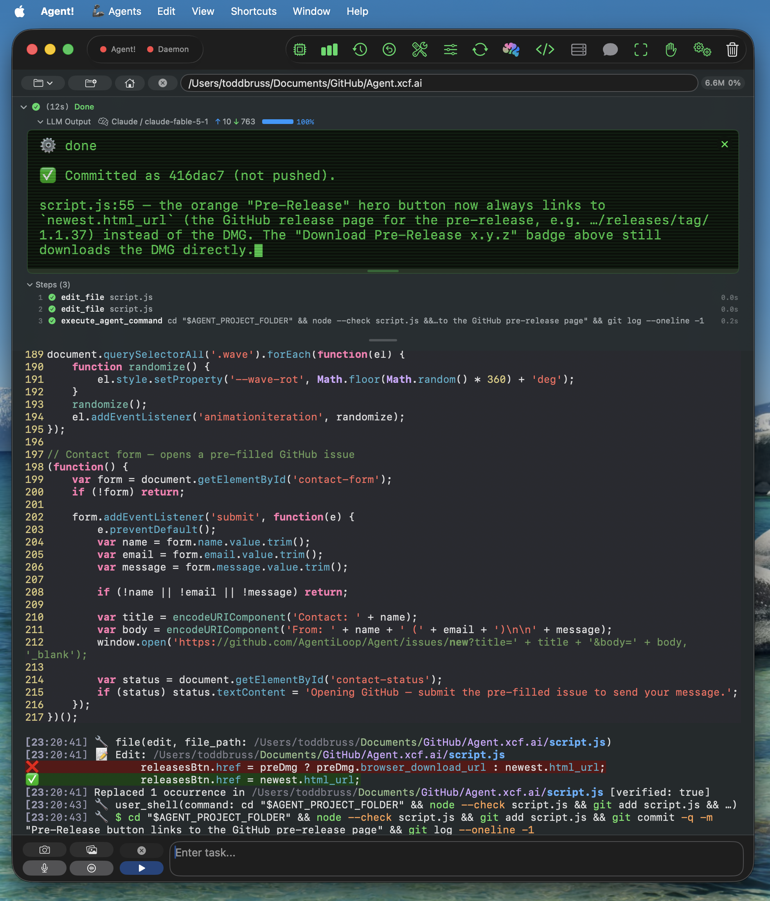Click the colorful brain icon

click(511, 50)
